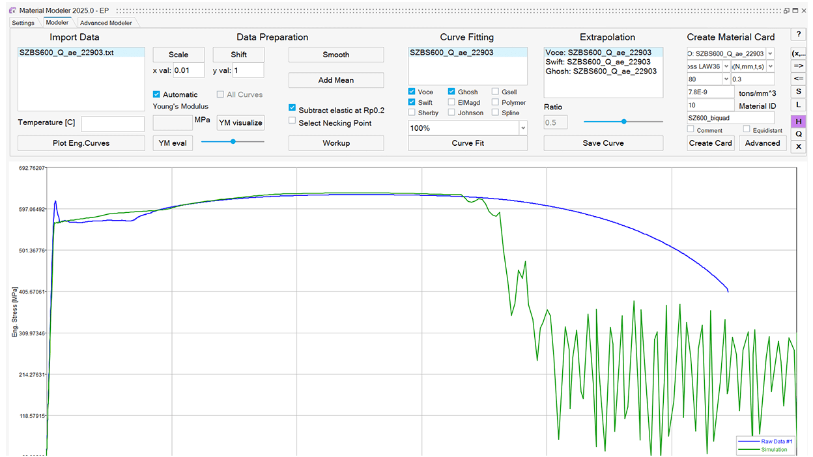Click the Temperature [C] input field
Screen dimensions: 813x457
pos(113,123)
